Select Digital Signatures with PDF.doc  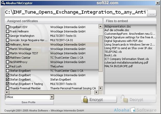124,41
